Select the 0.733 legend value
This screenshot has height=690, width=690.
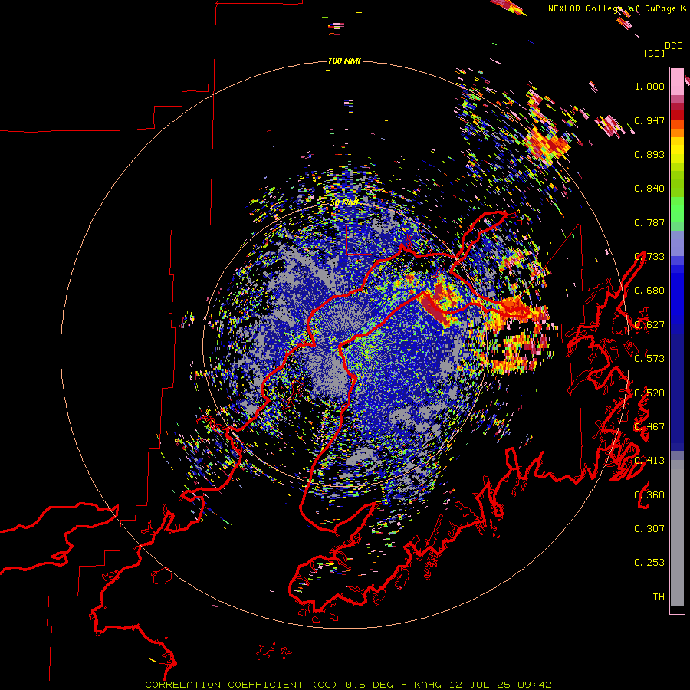click(x=649, y=257)
